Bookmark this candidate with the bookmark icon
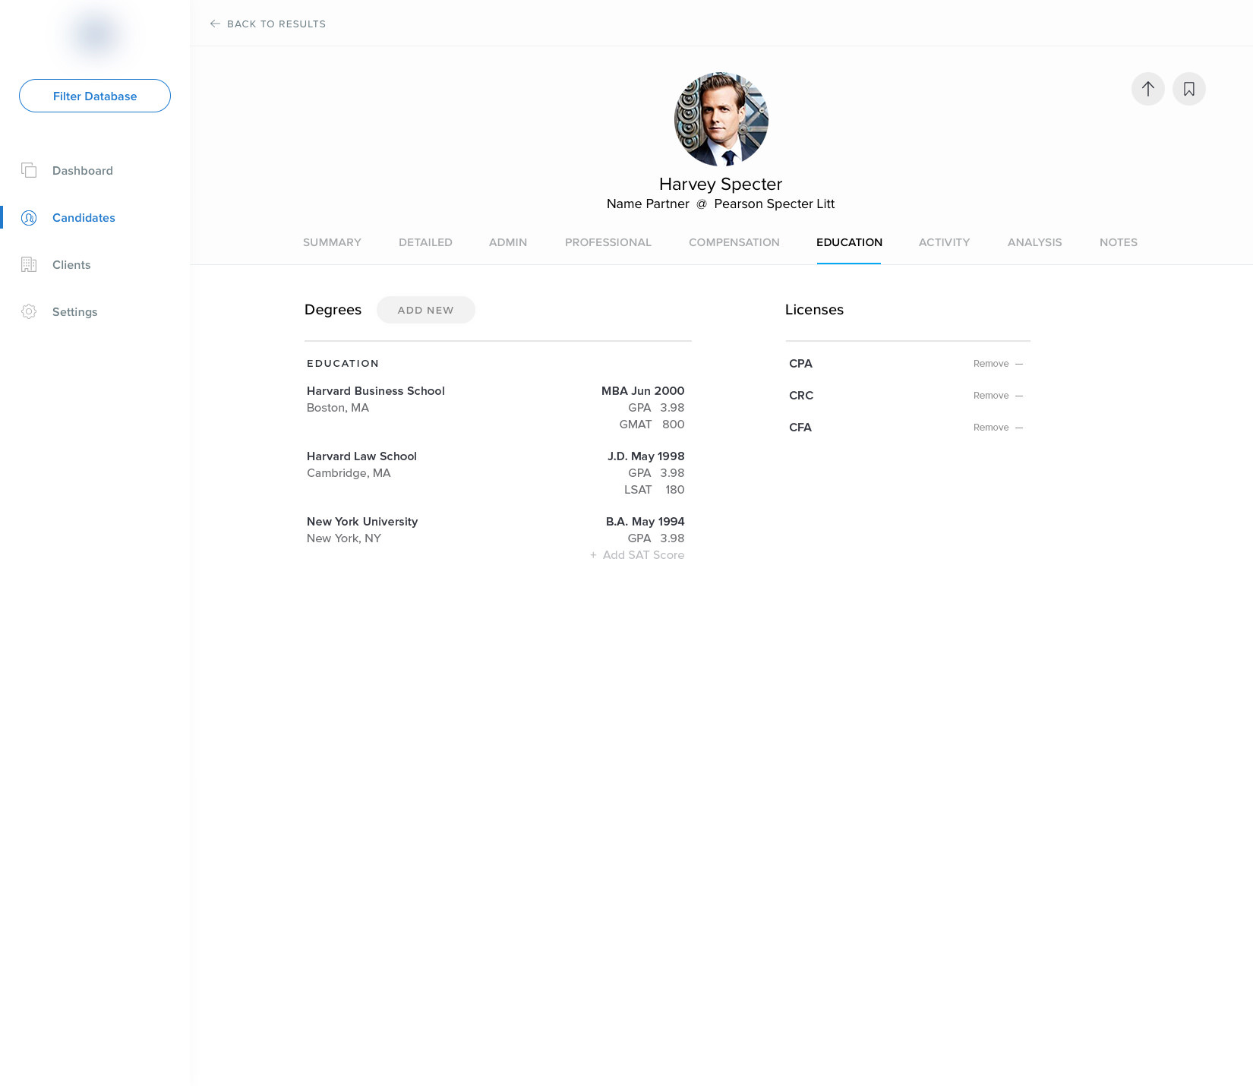The height and width of the screenshot is (1086, 1253). point(1189,89)
